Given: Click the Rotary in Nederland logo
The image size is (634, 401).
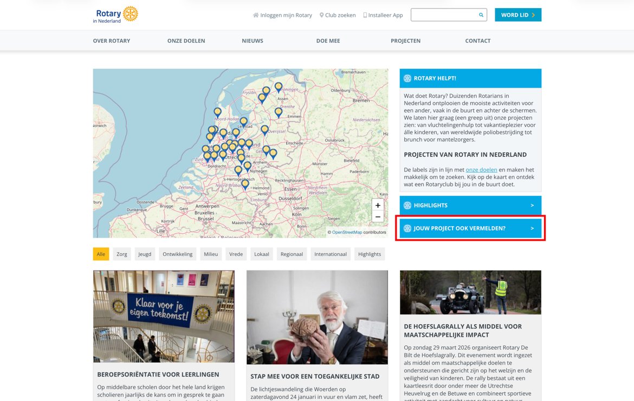Looking at the screenshot, I should click(115, 15).
